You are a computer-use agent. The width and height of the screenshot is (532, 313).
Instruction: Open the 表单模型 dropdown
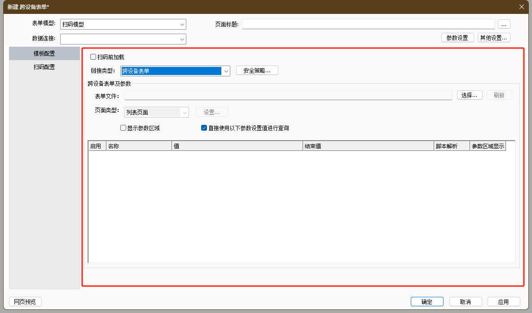click(182, 25)
